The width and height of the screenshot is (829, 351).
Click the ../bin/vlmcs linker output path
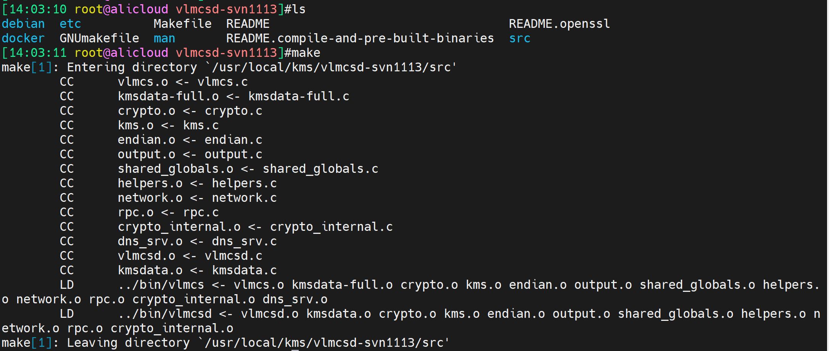[x=161, y=285]
